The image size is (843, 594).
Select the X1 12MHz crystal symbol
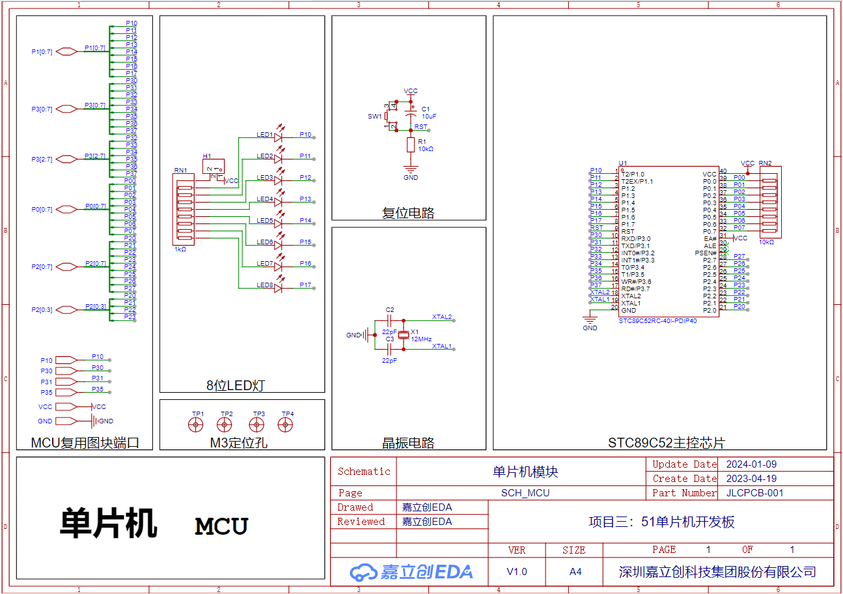404,335
